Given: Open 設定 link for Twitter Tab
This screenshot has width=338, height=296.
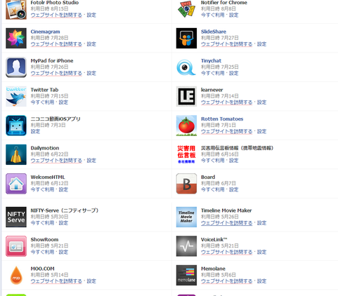Looking at the screenshot, I should 63,102.
